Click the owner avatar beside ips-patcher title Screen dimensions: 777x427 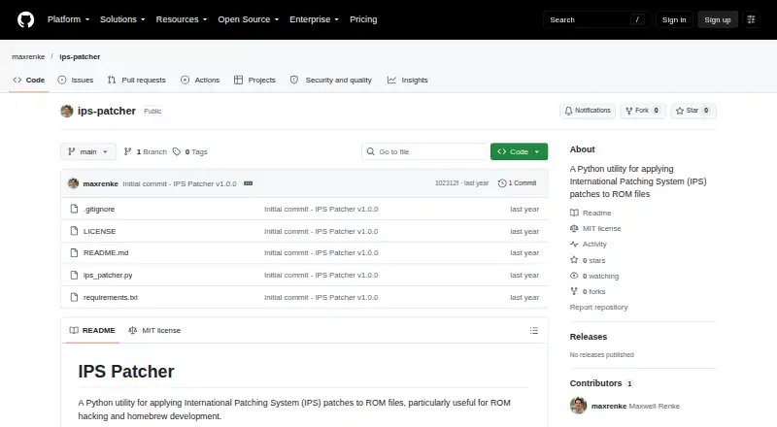pyautogui.click(x=67, y=111)
